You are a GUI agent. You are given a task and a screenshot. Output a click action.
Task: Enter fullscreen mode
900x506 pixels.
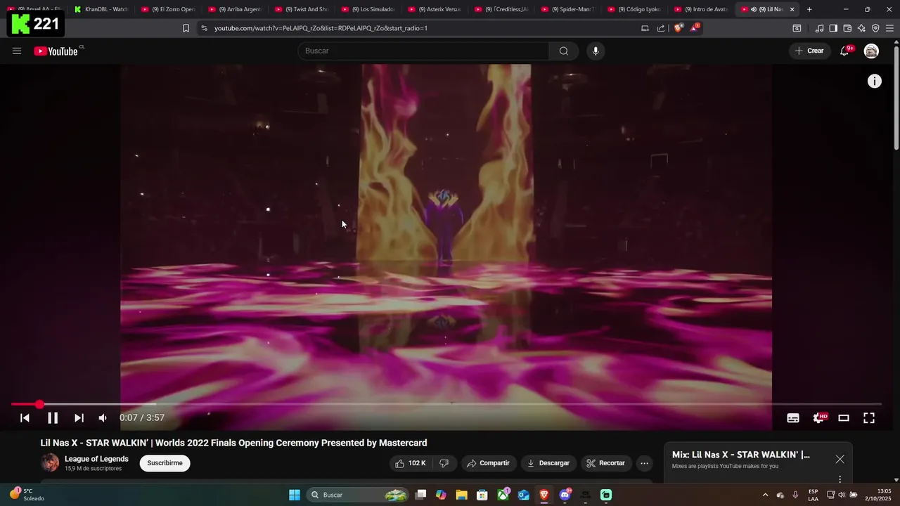click(869, 417)
